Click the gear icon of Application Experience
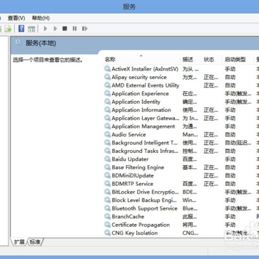The image size is (259, 259). 107,93
